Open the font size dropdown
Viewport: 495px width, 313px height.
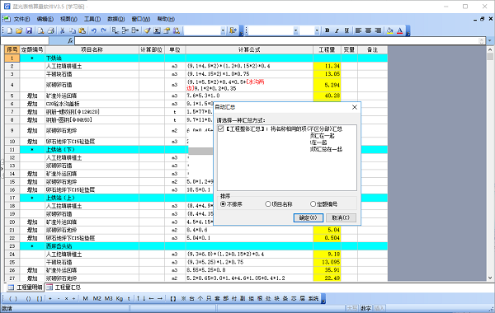tap(317, 30)
